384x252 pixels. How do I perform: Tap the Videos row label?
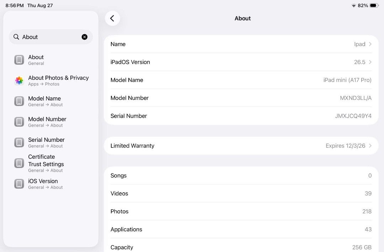tap(119, 193)
